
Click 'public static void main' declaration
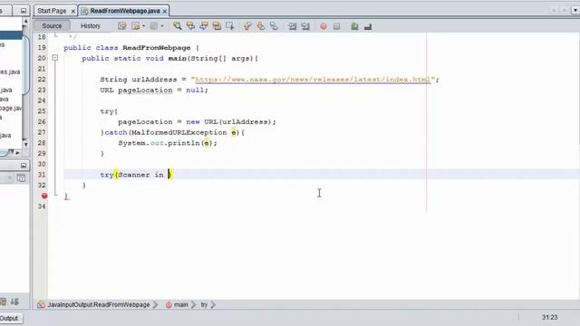[x=134, y=58]
